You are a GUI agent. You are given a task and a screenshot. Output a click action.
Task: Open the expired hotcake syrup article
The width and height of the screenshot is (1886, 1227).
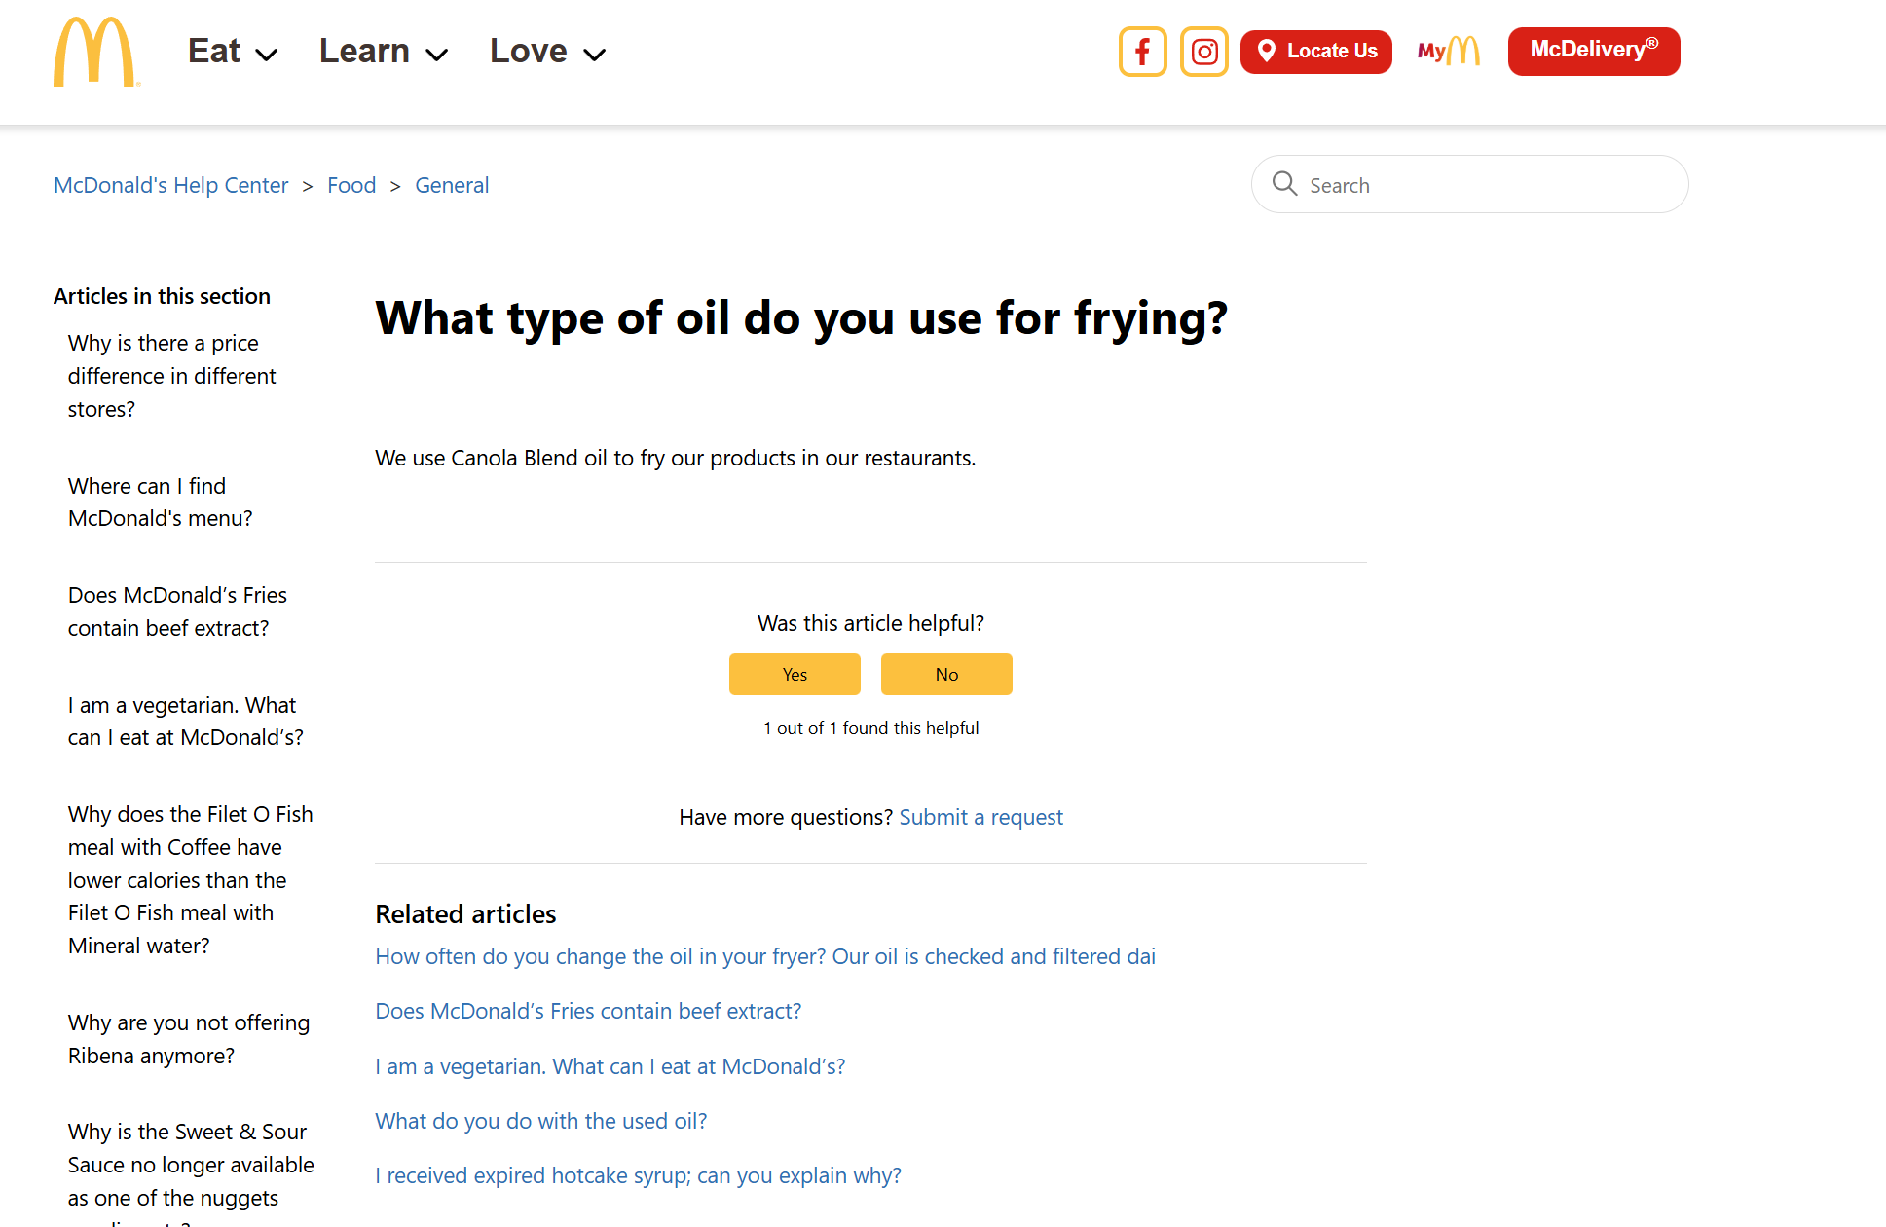[x=638, y=1175]
